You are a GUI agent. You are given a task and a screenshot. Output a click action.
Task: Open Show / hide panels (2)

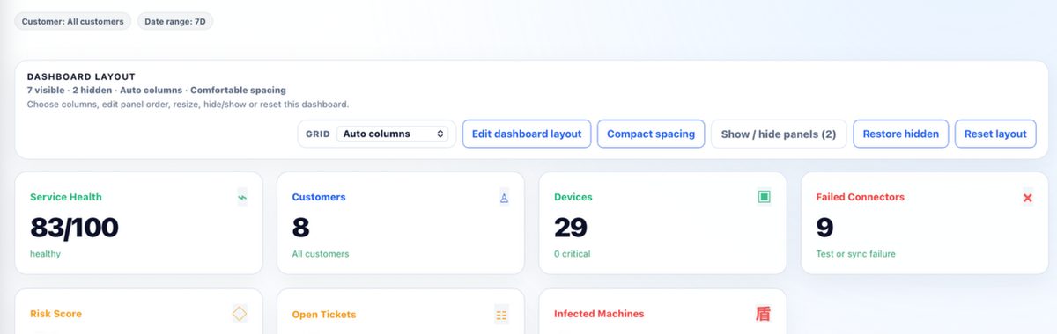point(779,134)
